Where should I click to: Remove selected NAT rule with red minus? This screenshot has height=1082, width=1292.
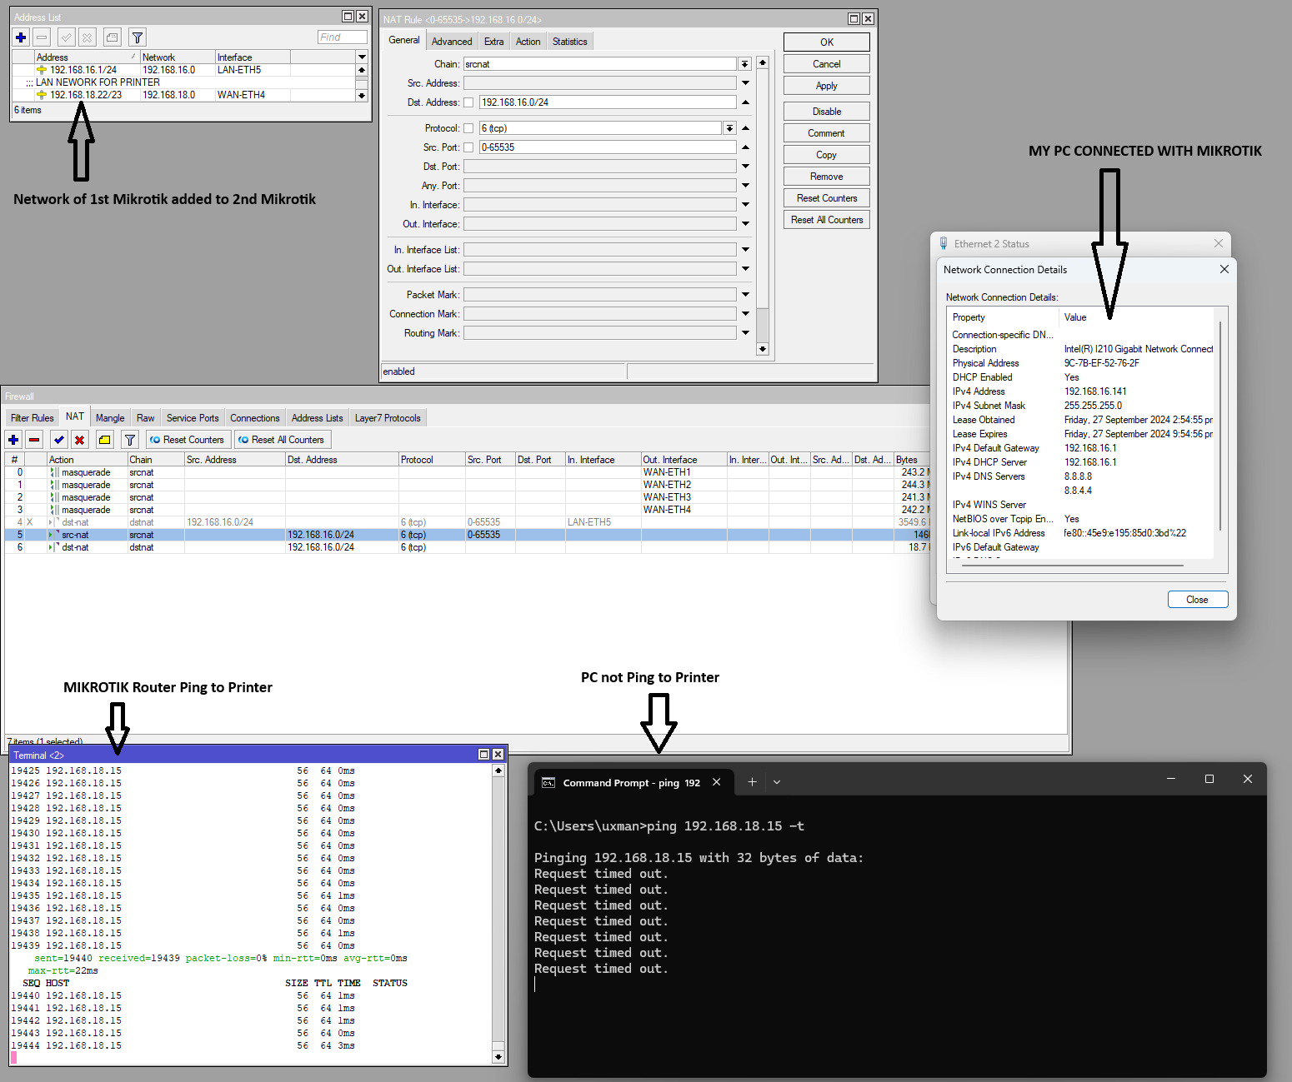(34, 440)
